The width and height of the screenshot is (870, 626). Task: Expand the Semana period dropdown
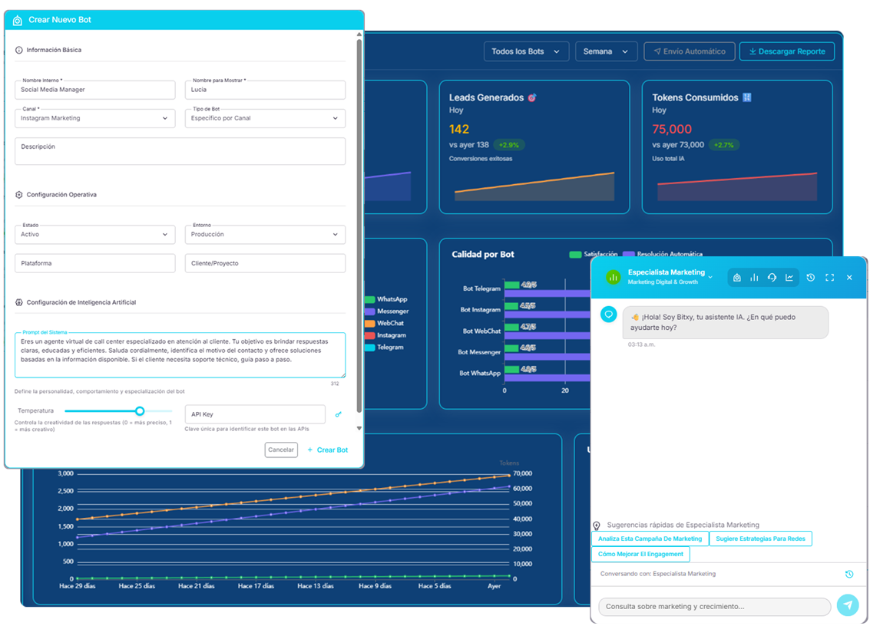coord(606,51)
